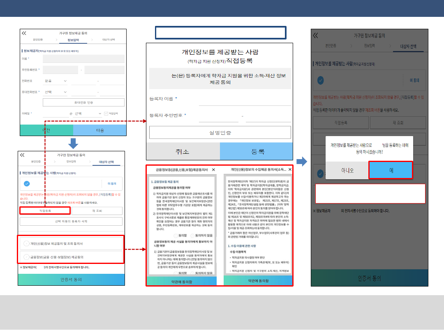This screenshot has width=444, height=333.
Task: Close the 금융정보등 제공동의서 popup
Action: click(213, 169)
